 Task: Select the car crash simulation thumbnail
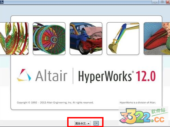[x=86, y=38]
